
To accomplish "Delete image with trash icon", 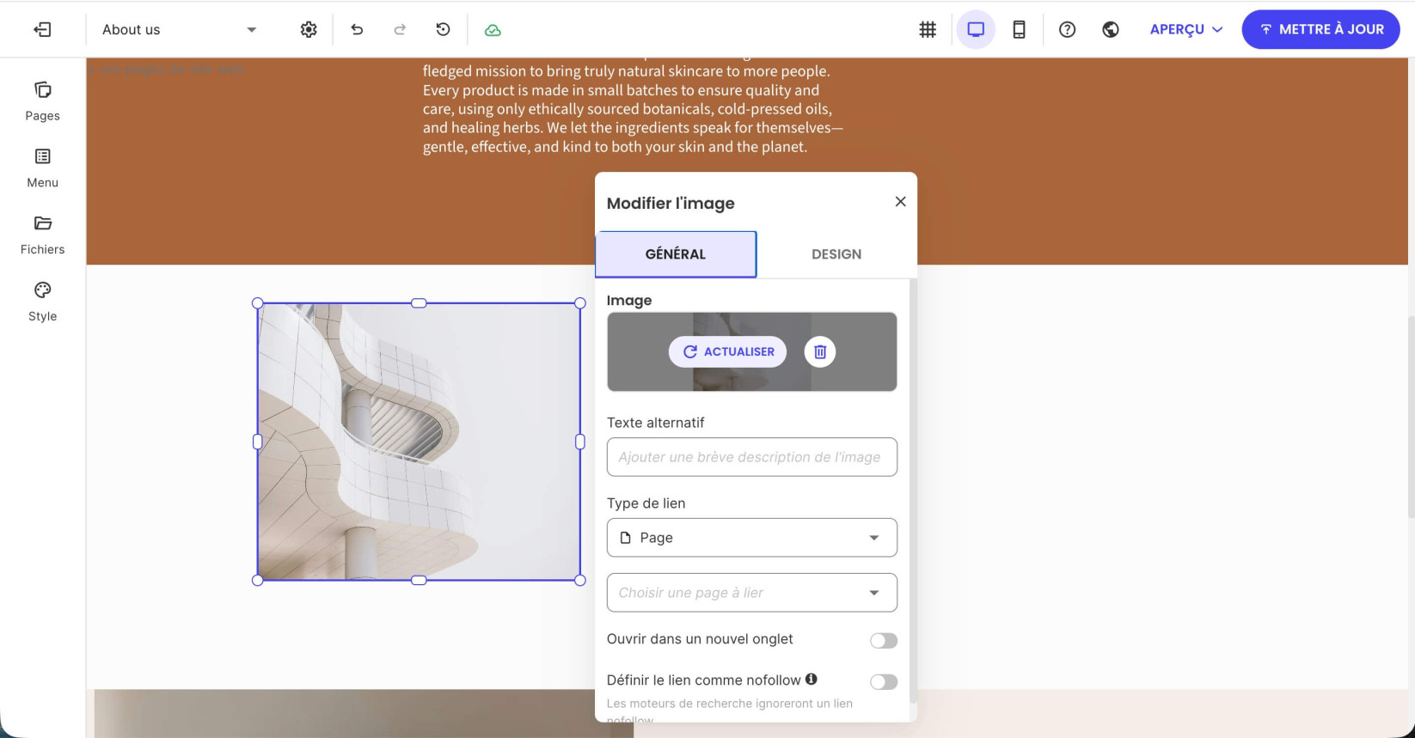I will tap(820, 351).
